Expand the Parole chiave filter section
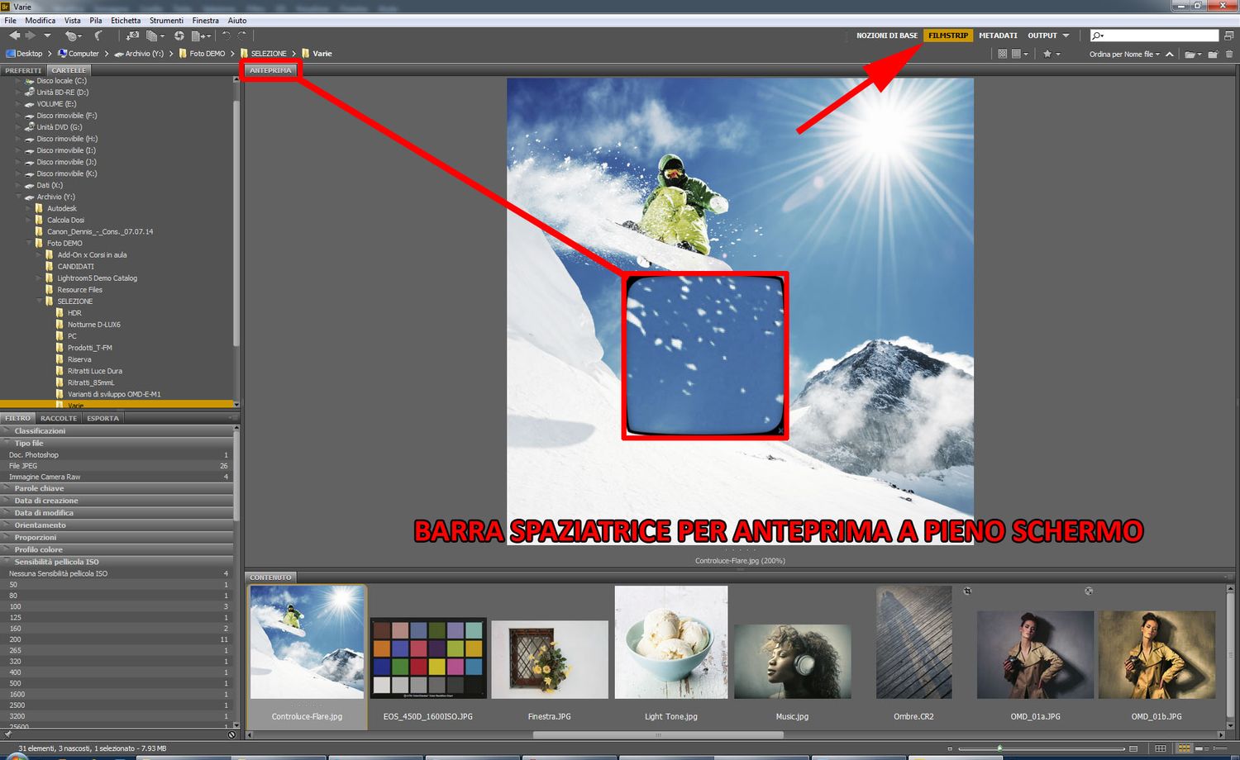Viewport: 1240px width, 760px height. [39, 488]
